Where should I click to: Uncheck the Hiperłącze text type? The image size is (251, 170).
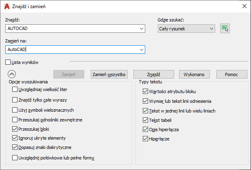click(146, 139)
